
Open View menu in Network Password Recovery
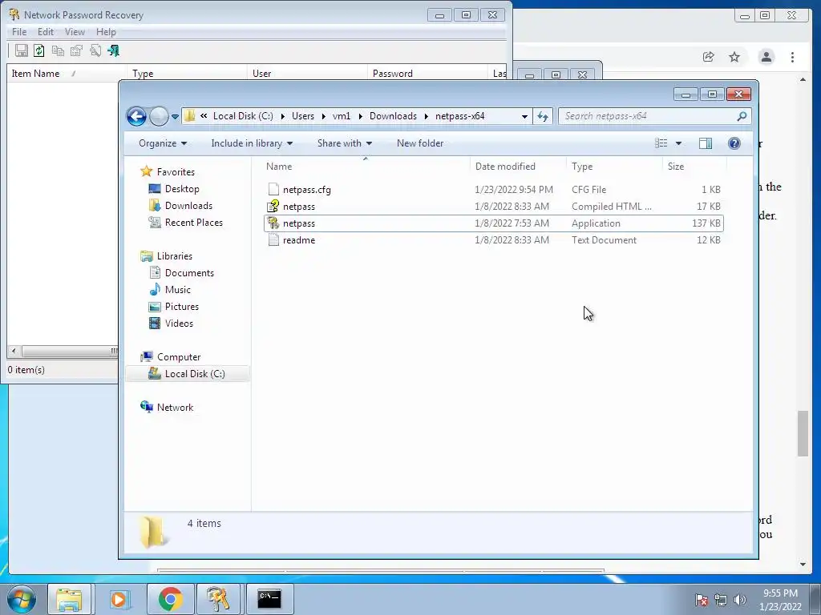75,32
